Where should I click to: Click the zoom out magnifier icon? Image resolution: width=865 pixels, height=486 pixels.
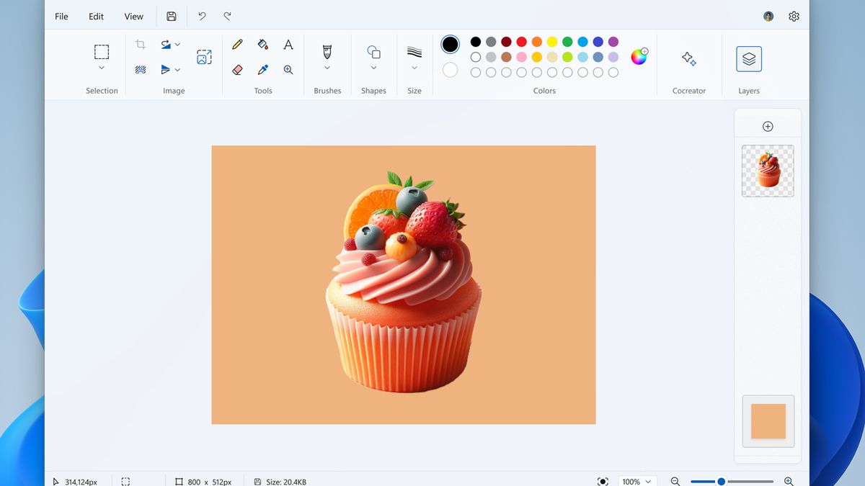(x=675, y=481)
